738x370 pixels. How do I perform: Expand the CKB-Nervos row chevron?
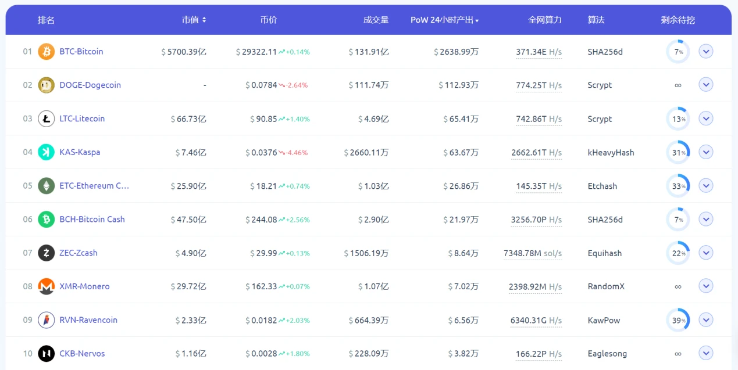[705, 353]
